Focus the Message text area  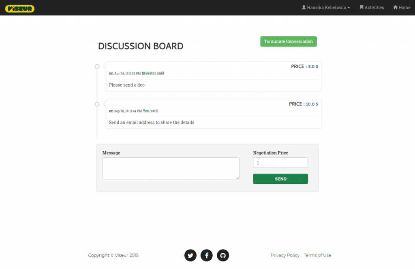(171, 168)
